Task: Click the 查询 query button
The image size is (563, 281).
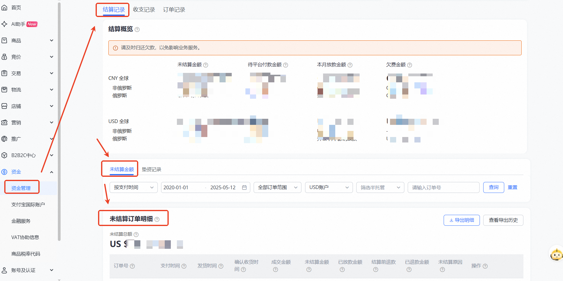Action: [493, 187]
